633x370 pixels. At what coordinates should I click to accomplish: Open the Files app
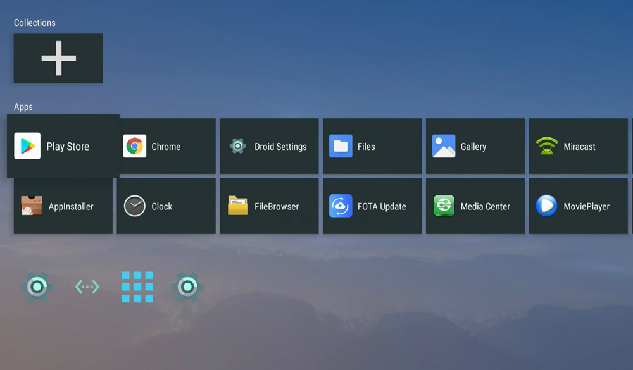click(372, 146)
